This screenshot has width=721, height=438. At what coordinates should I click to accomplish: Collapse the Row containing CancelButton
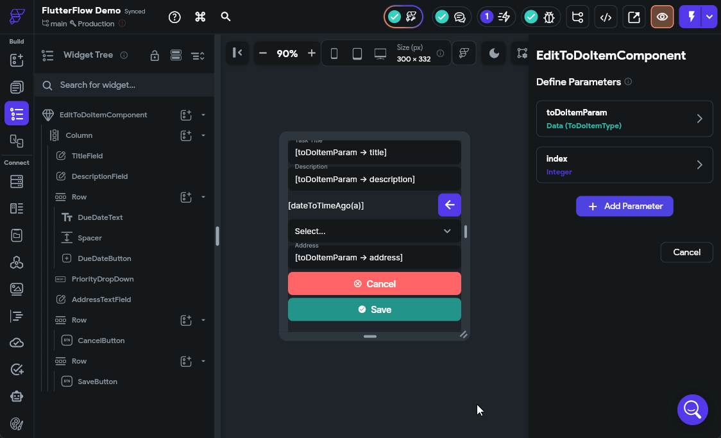pyautogui.click(x=203, y=321)
